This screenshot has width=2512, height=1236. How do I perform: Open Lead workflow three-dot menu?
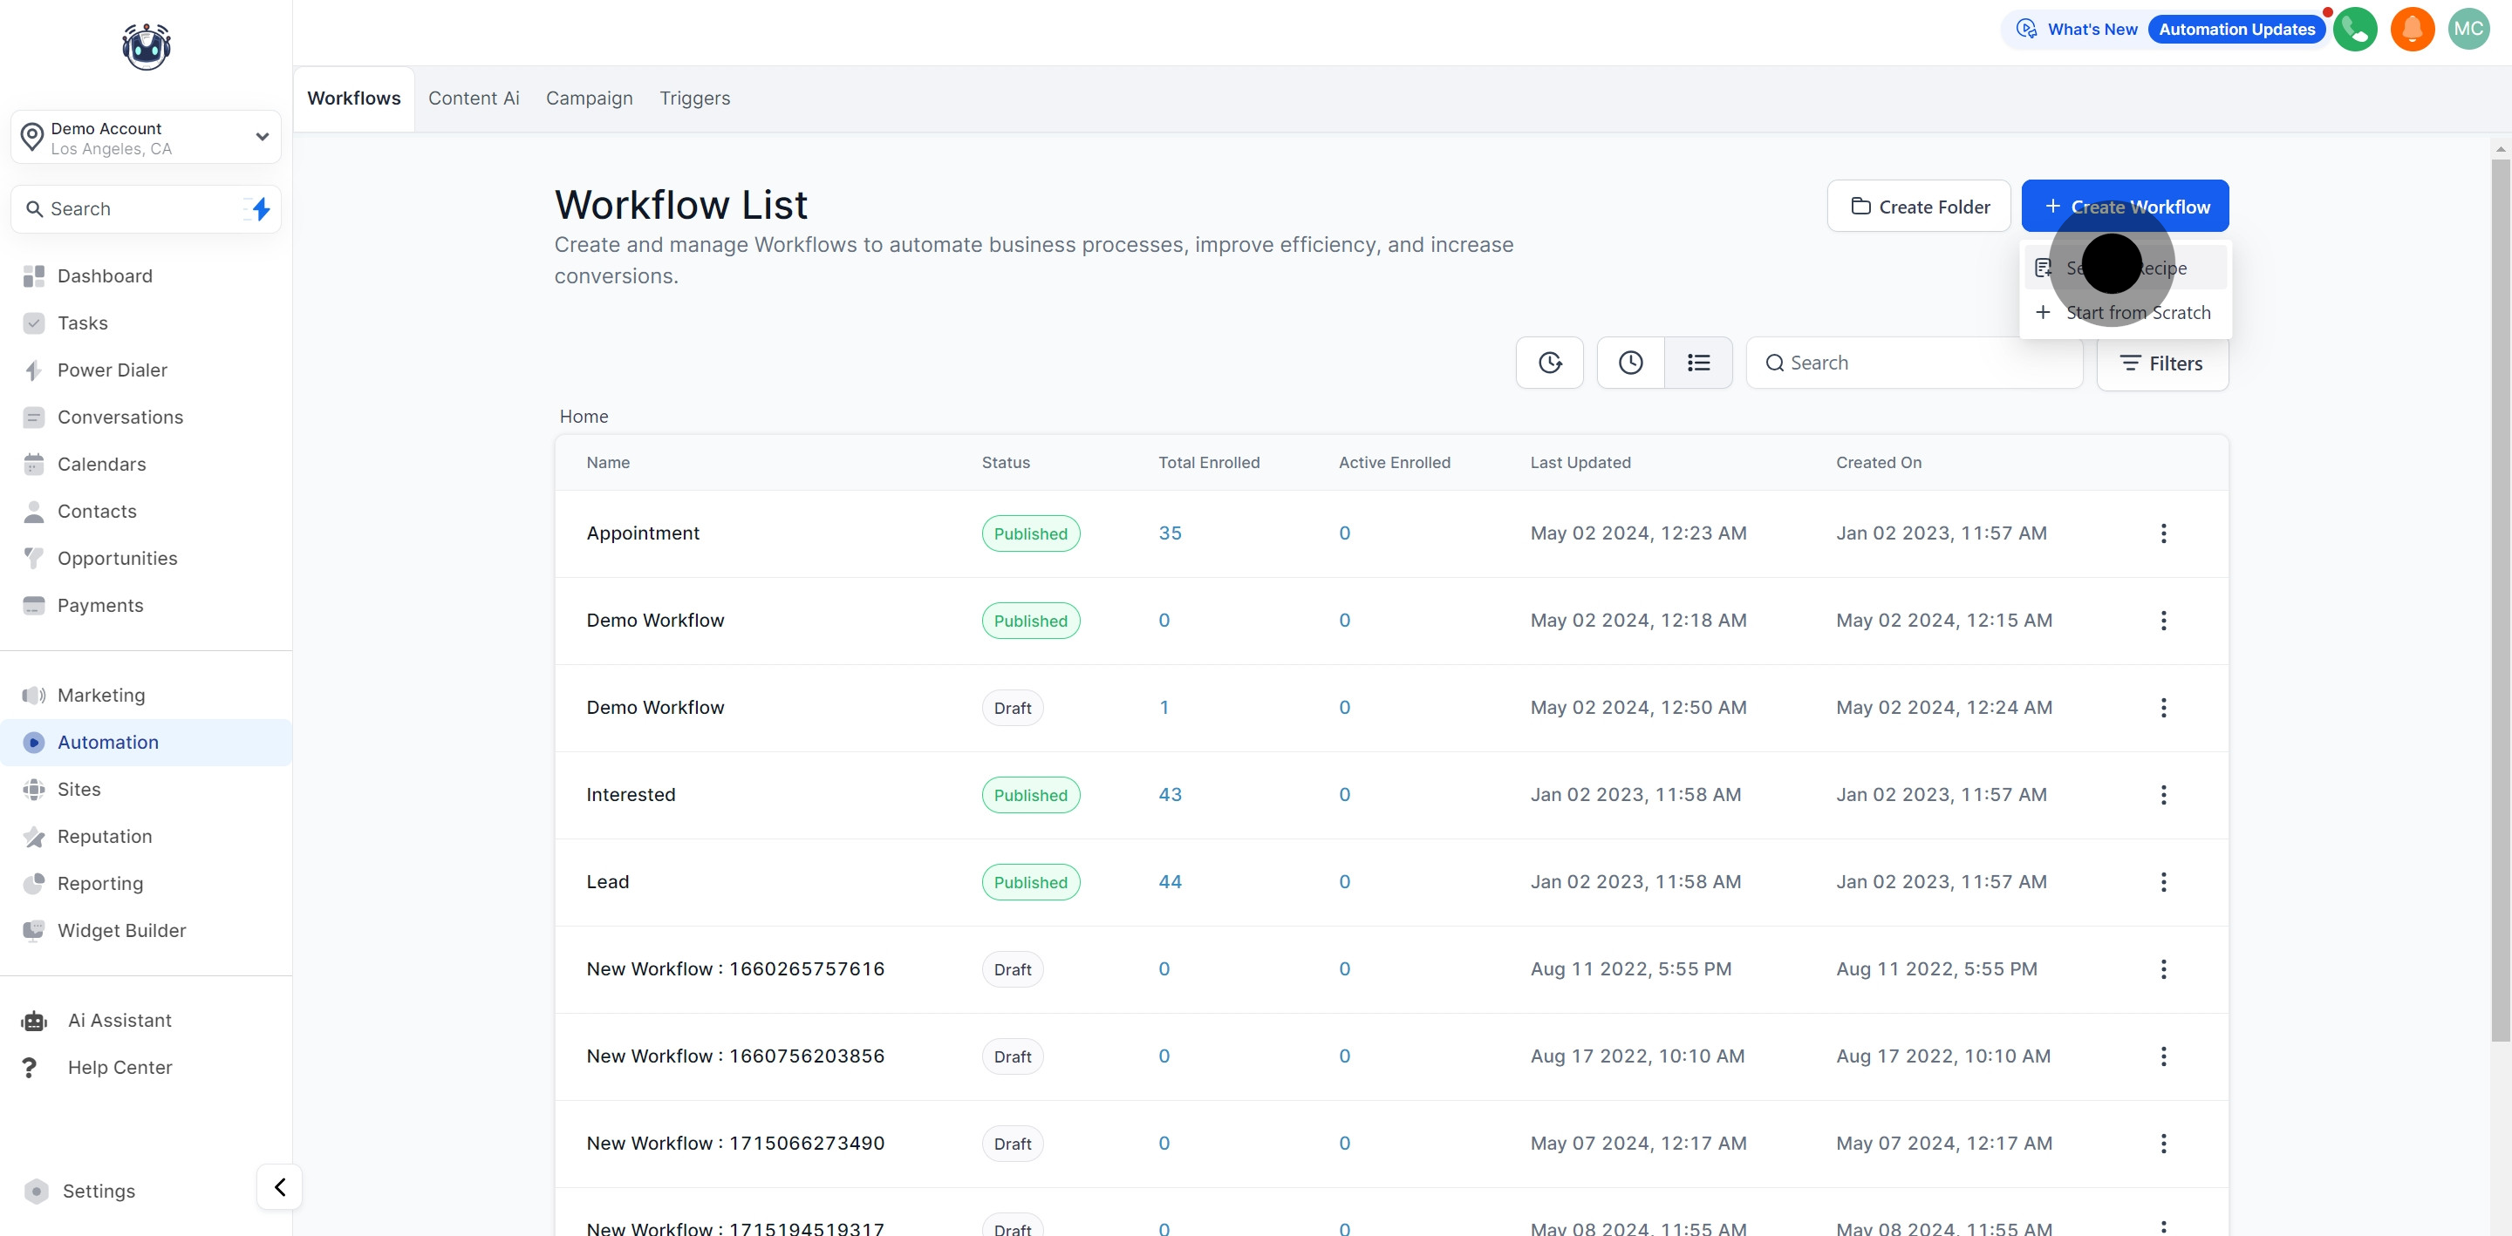[2163, 882]
